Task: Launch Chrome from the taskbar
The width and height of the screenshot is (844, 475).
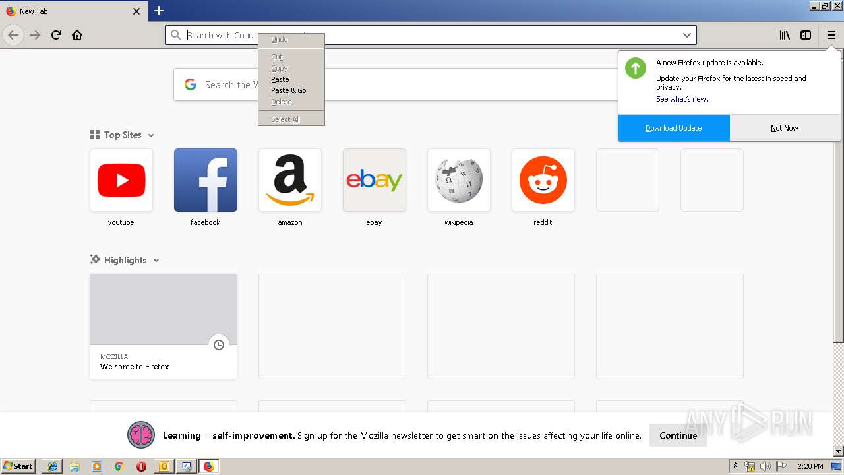Action: tap(119, 466)
